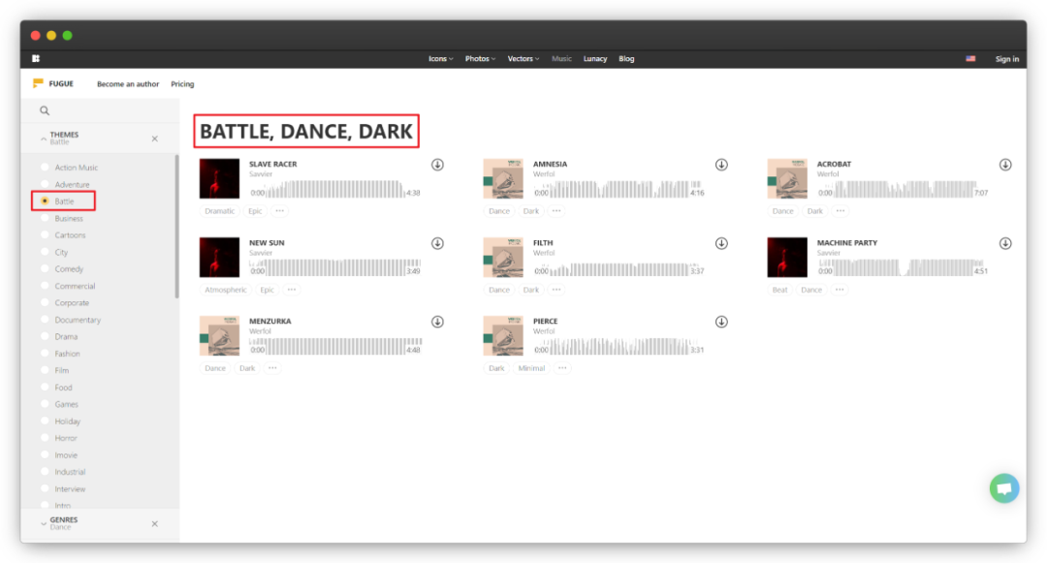The width and height of the screenshot is (1047, 563).
Task: Collapse the Themes section
Action: 43,139
